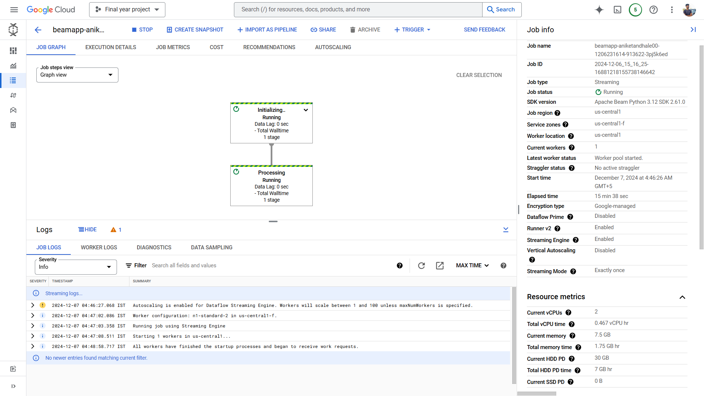Click Create Snapshot button
The width and height of the screenshot is (704, 396).
[195, 30]
